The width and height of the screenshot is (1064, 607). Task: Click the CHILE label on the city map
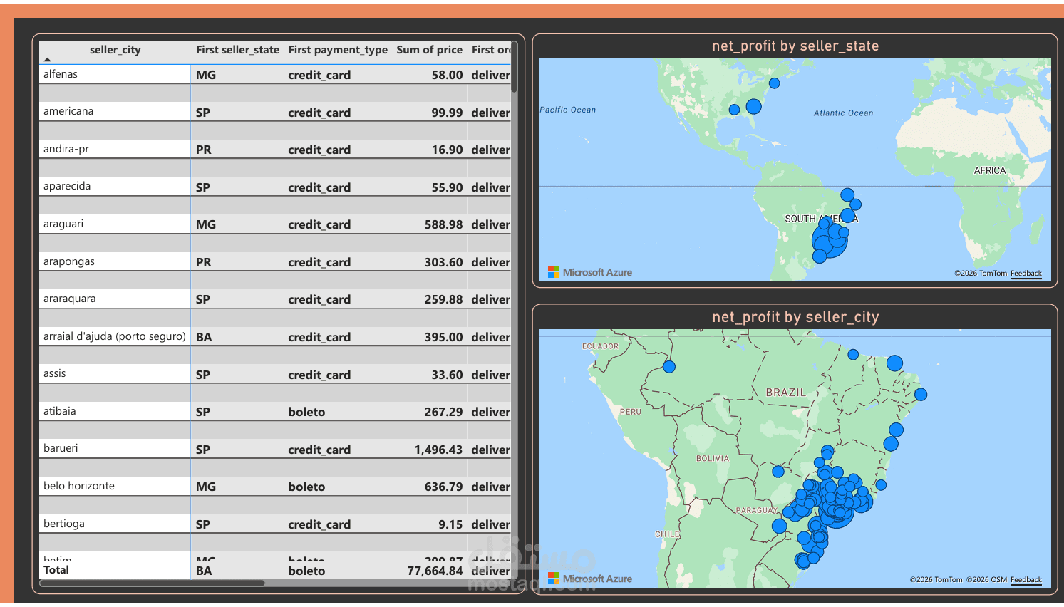pos(668,534)
